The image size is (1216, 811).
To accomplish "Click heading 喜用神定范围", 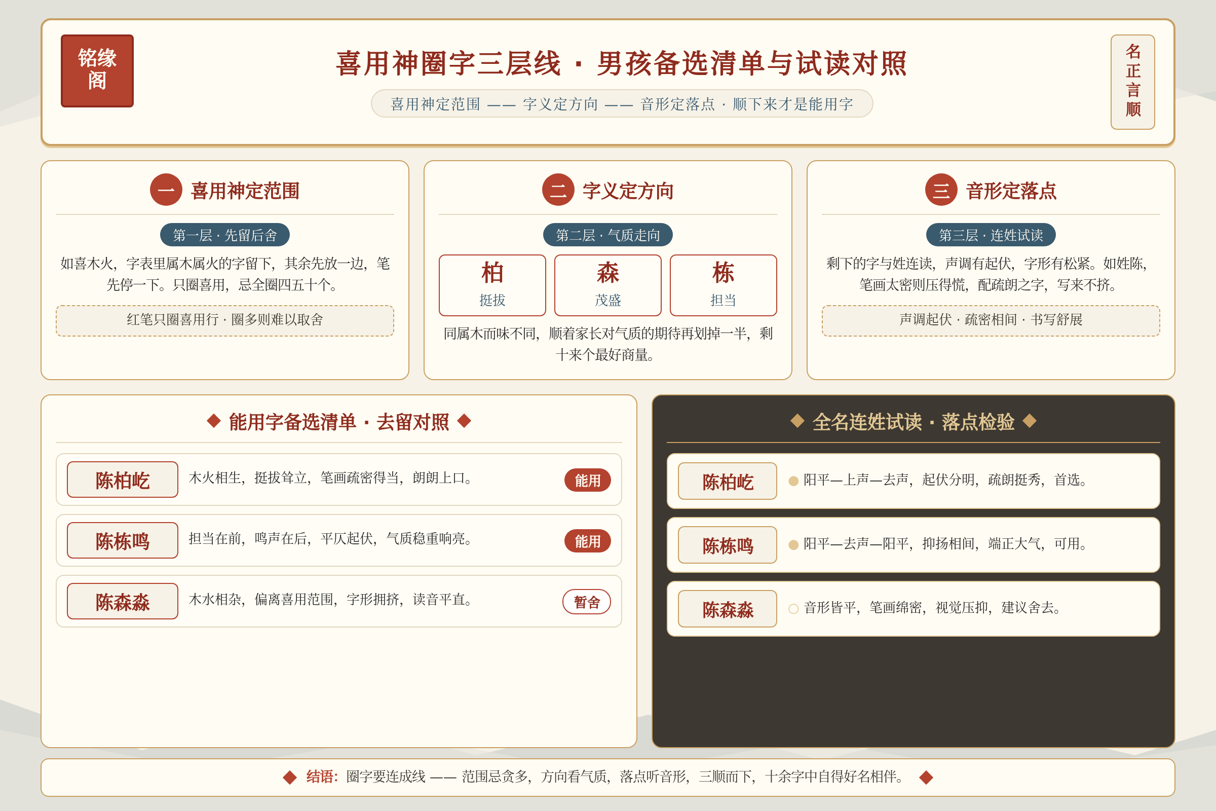I will point(245,191).
